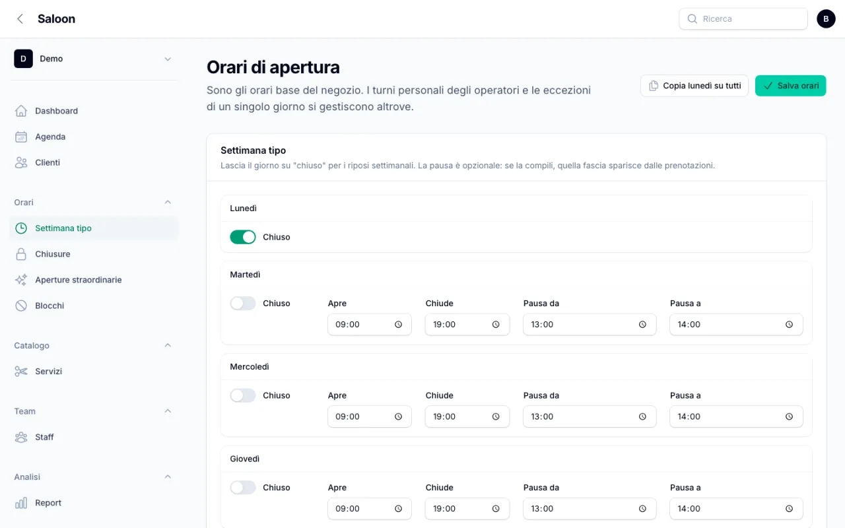Screen dimensions: 845x528
Task: Click the Agenda calendar icon
Action: pyautogui.click(x=21, y=137)
